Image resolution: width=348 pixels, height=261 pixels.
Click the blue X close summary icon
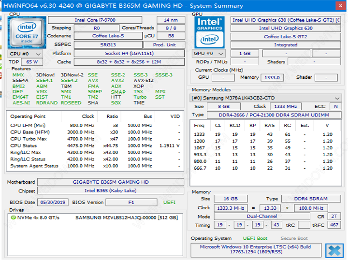334,250
